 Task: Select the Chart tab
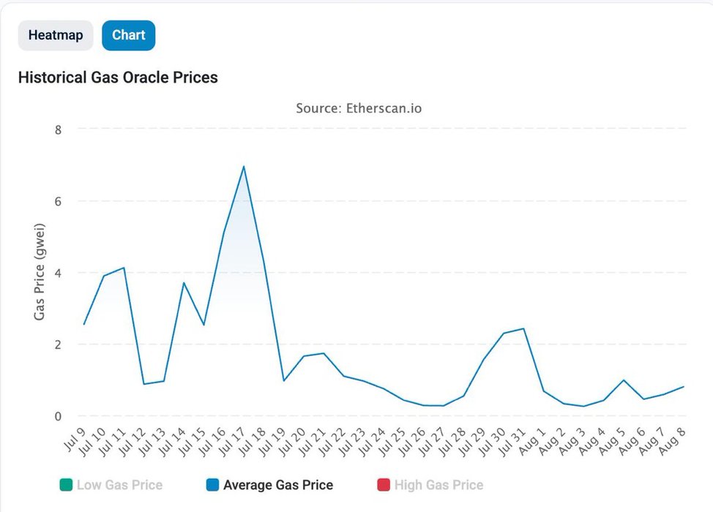(x=129, y=35)
